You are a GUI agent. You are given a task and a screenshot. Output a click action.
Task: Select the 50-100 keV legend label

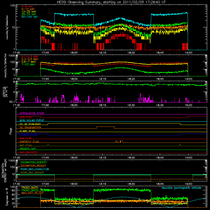pos(30,17)
